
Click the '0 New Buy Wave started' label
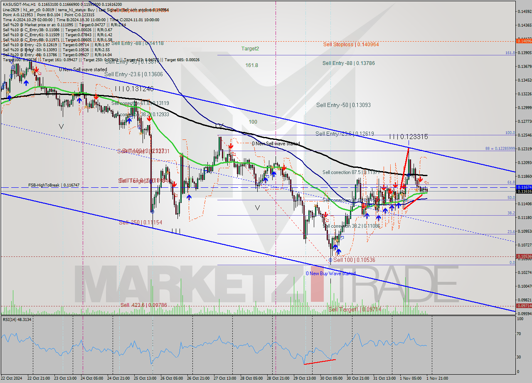tap(331, 274)
